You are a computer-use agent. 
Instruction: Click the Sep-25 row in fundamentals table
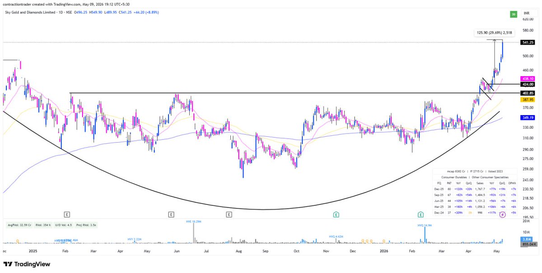click(474, 195)
